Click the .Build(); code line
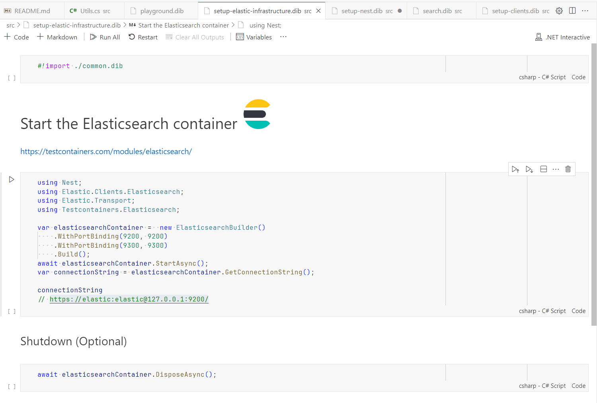This screenshot has width=597, height=403. coord(72,254)
